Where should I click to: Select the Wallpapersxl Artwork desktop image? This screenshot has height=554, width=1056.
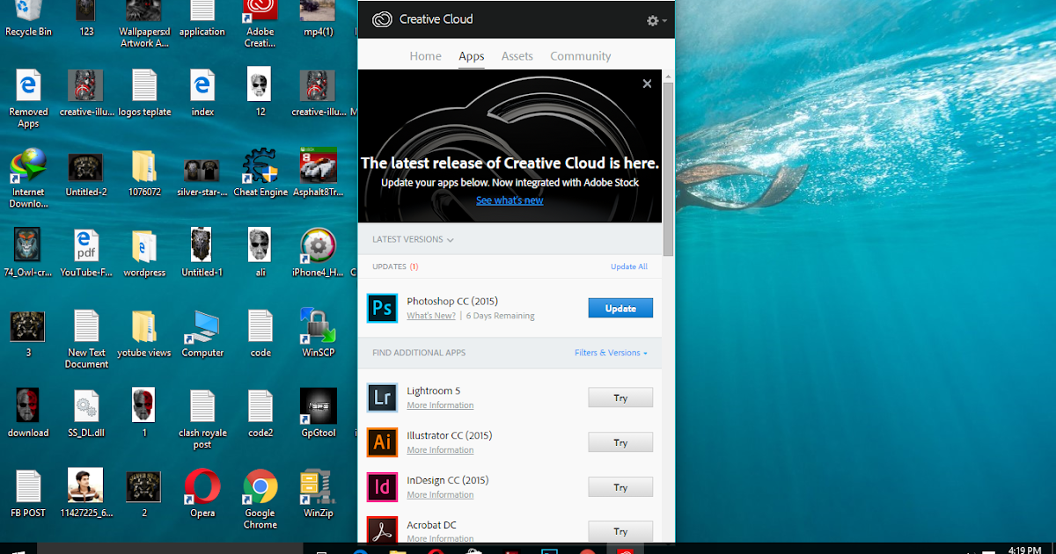coord(144,25)
